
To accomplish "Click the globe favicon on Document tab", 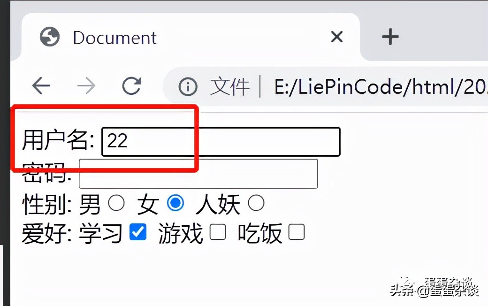I will (49, 37).
